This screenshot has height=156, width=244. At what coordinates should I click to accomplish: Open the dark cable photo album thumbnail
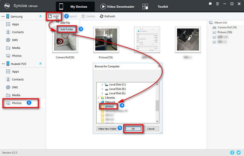click(x=188, y=40)
